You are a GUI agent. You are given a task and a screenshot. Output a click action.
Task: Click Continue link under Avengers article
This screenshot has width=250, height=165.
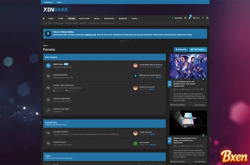(x=200, y=105)
